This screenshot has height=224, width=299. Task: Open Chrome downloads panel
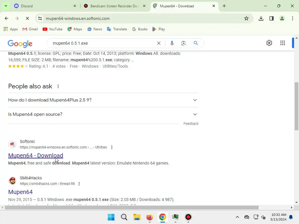click(x=261, y=18)
